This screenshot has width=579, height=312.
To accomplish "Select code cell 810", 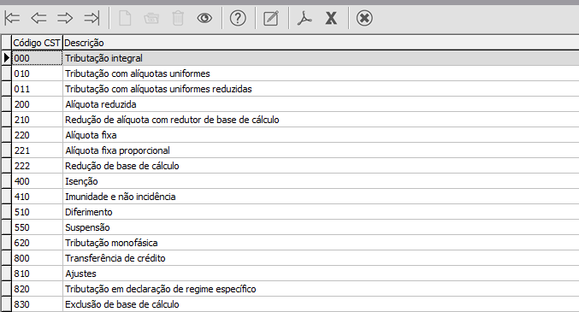I will (x=37, y=274).
